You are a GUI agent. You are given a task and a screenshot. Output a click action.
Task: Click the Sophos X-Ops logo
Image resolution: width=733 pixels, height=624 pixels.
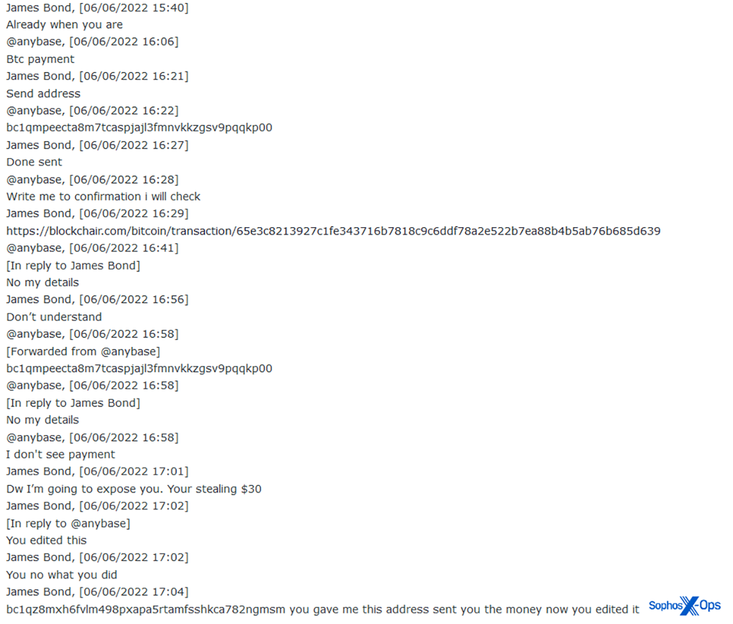pos(685,606)
